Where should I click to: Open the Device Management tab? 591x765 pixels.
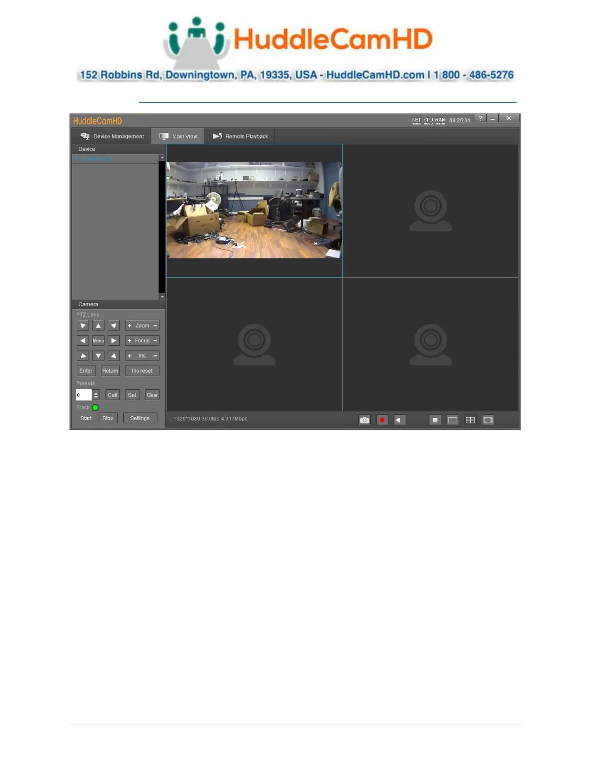coord(112,136)
